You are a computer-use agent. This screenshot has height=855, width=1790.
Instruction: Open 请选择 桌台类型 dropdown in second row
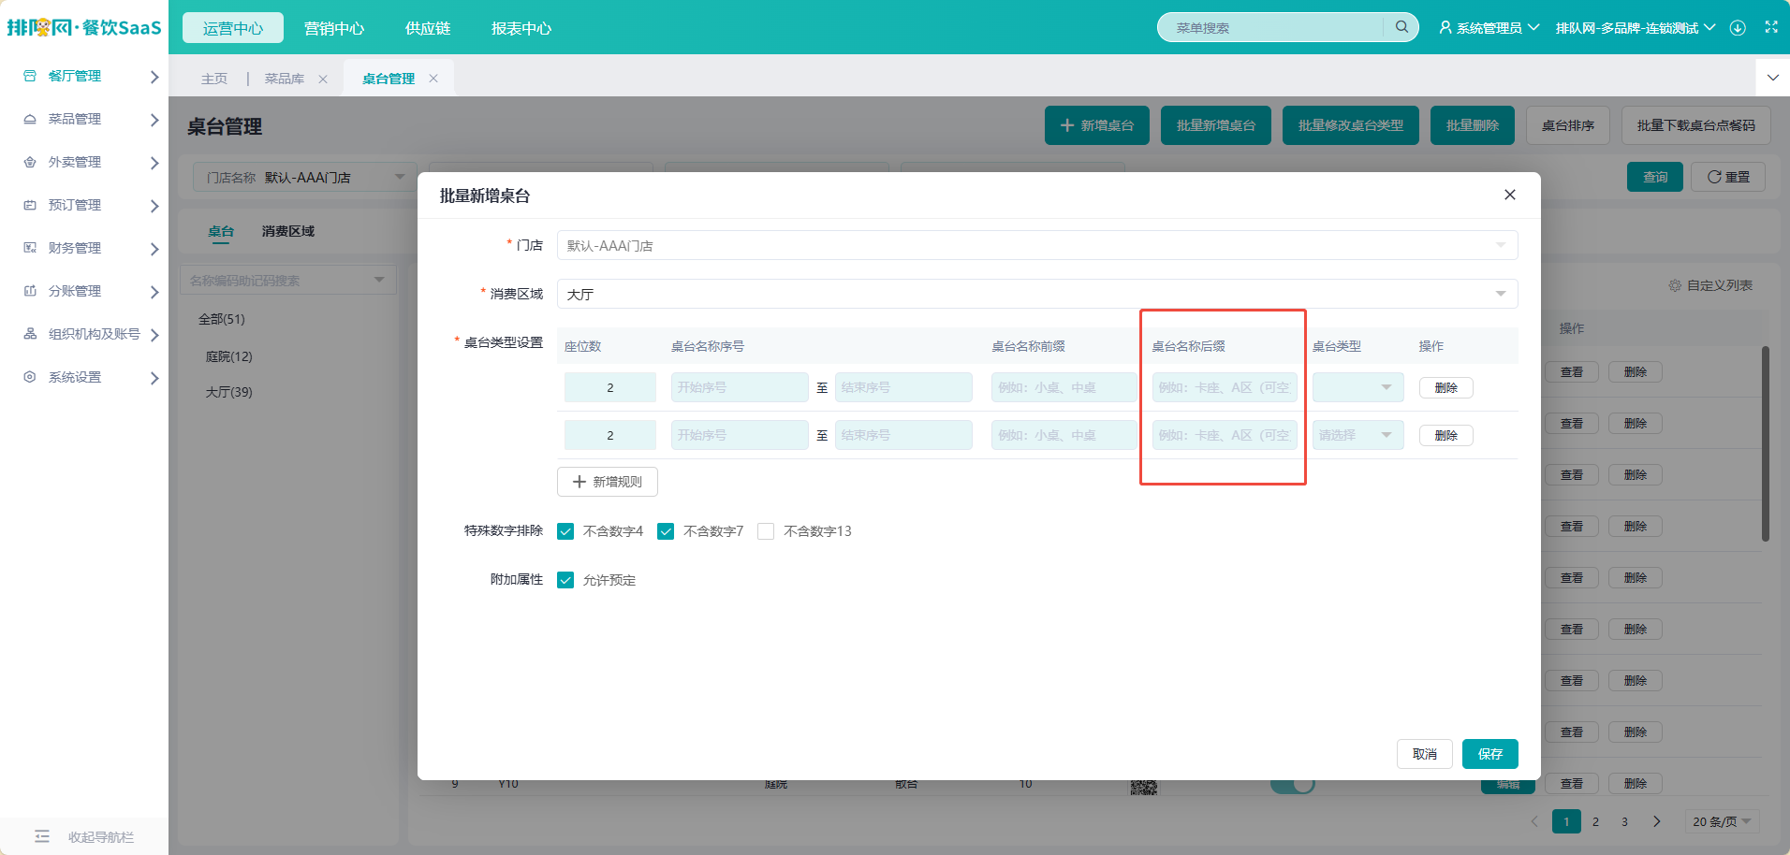click(1357, 435)
